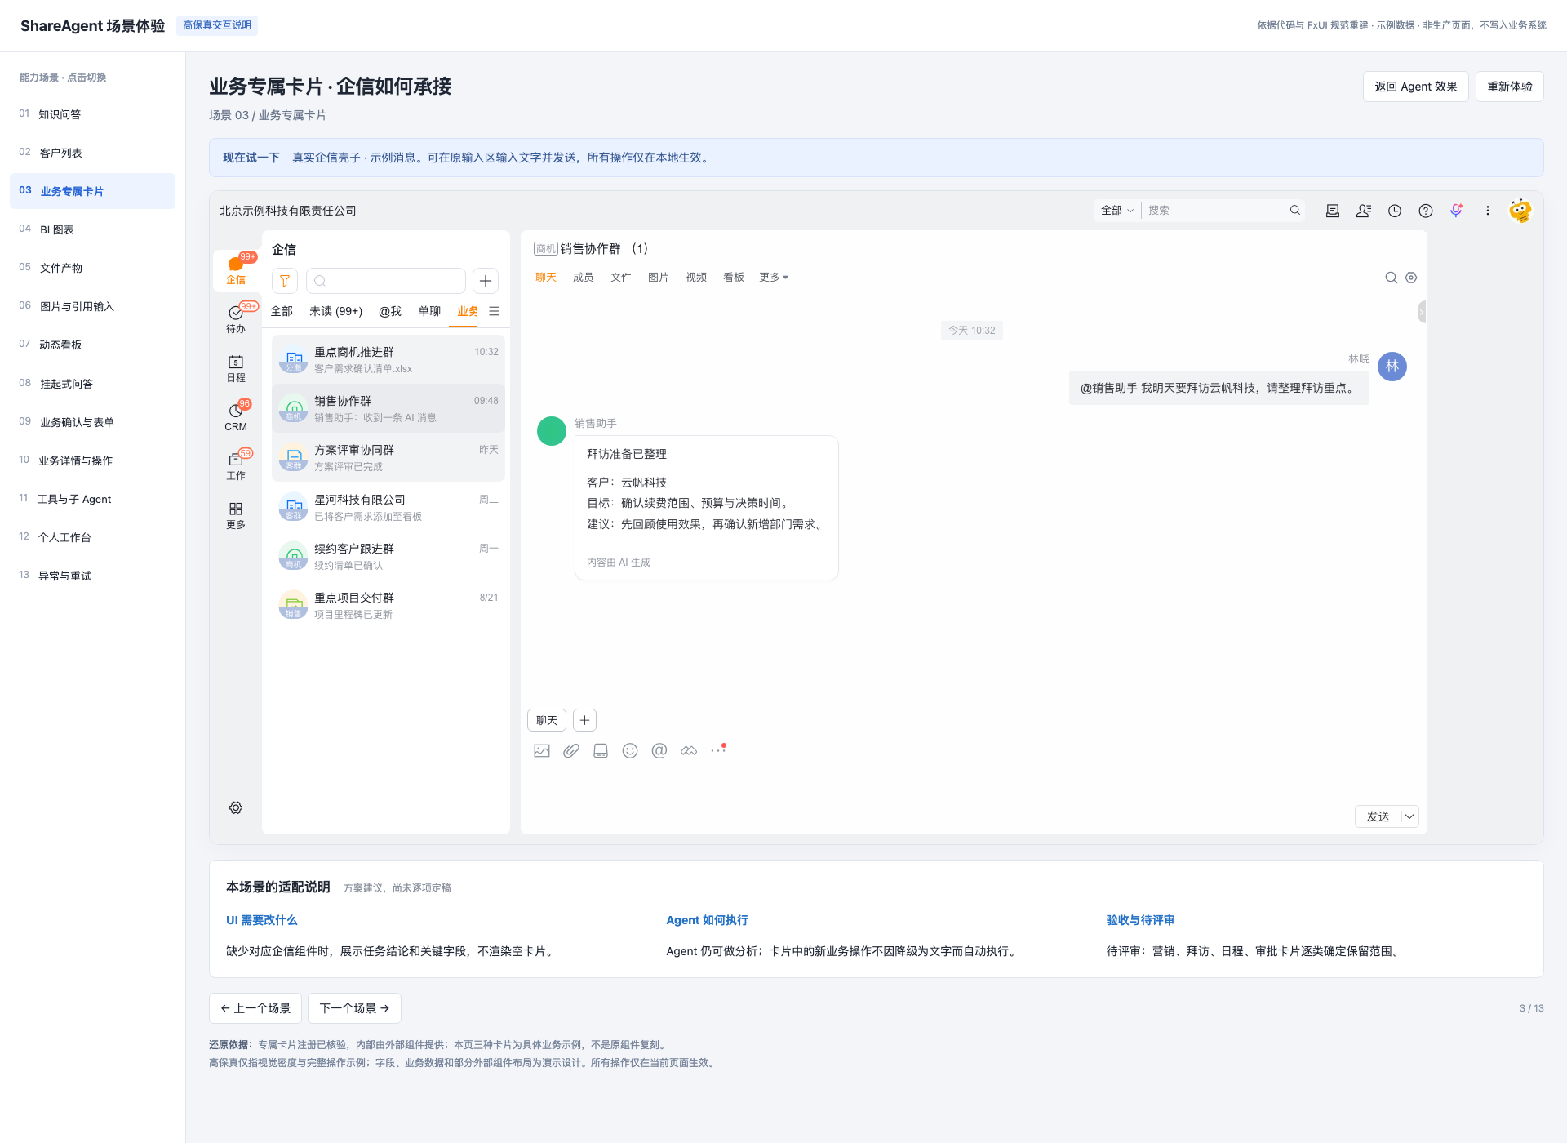Image resolution: width=1567 pixels, height=1143 pixels.
Task: Go to 下一个场景
Action: click(354, 1008)
